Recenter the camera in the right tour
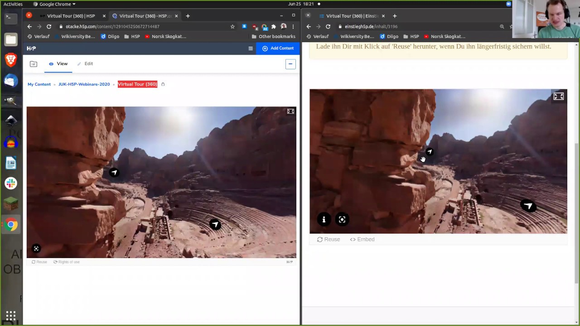580x326 pixels. pyautogui.click(x=342, y=220)
